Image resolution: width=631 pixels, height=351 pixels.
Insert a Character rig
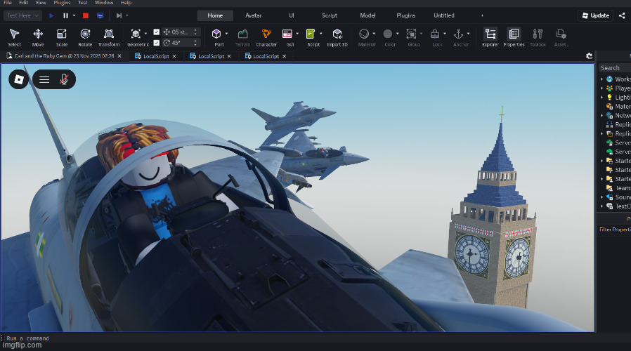click(266, 37)
